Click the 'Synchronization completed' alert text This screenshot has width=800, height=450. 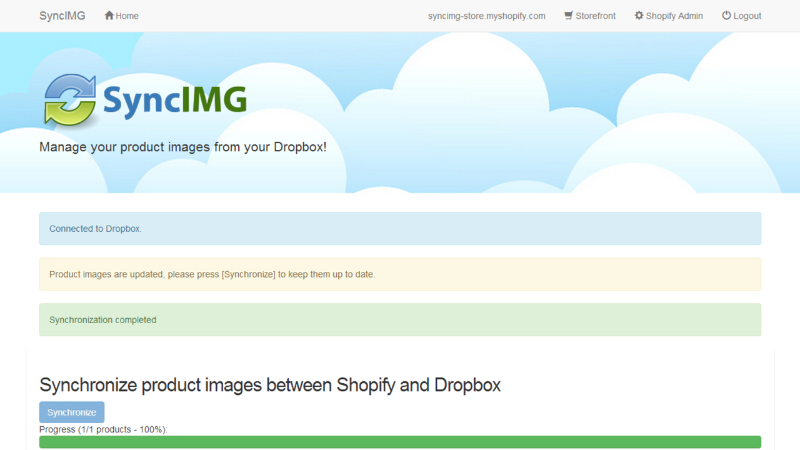(x=103, y=320)
